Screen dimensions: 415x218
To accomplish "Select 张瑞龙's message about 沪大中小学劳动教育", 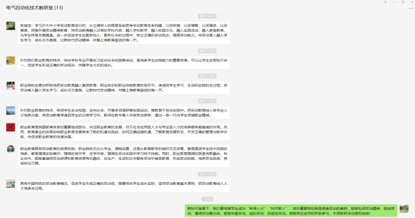I will (x=124, y=33).
